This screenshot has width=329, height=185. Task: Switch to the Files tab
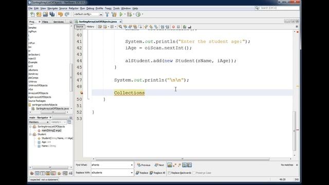click(45, 22)
